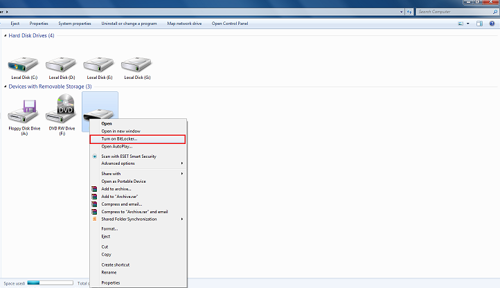
Task: Select the Local Disk (E:) drive icon
Action: 99,65
